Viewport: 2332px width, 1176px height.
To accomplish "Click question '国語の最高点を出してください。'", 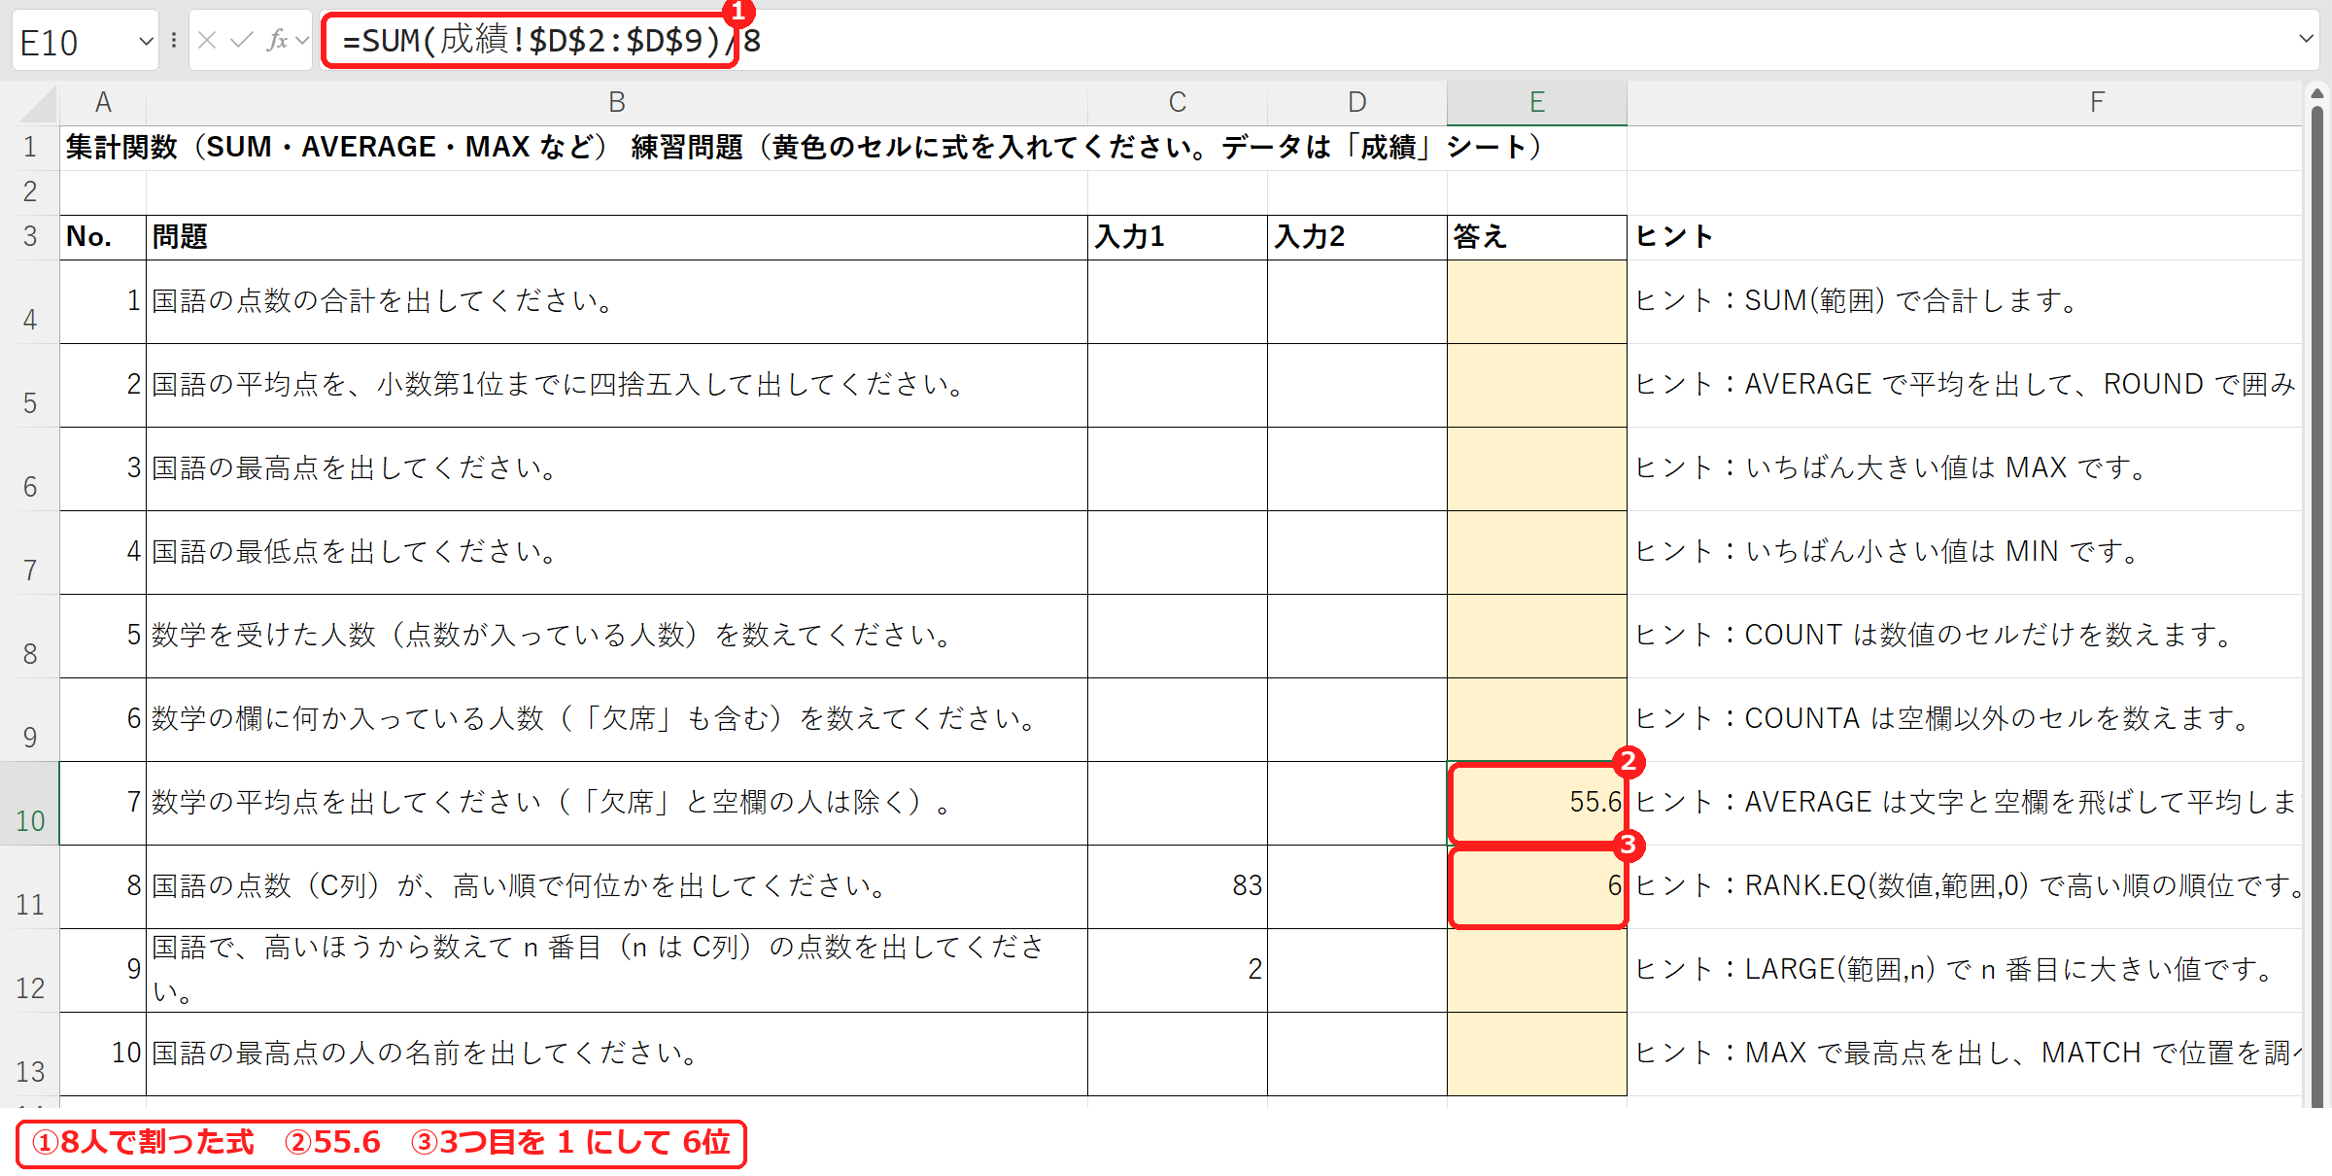I will pos(617,468).
